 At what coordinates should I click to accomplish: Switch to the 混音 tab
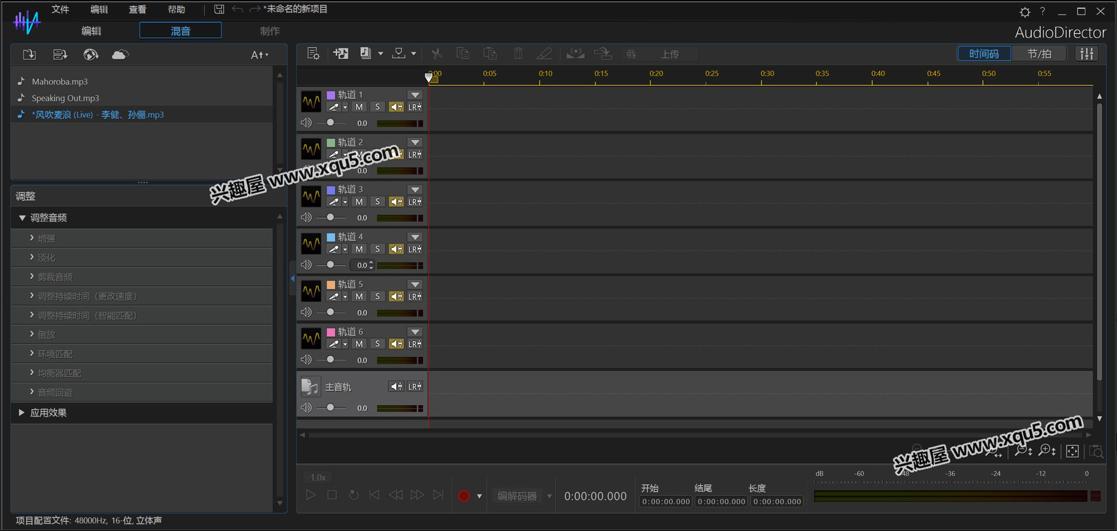click(x=180, y=31)
